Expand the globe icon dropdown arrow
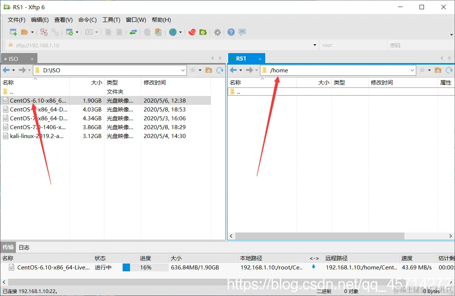This screenshot has height=296, width=455. pos(180,32)
